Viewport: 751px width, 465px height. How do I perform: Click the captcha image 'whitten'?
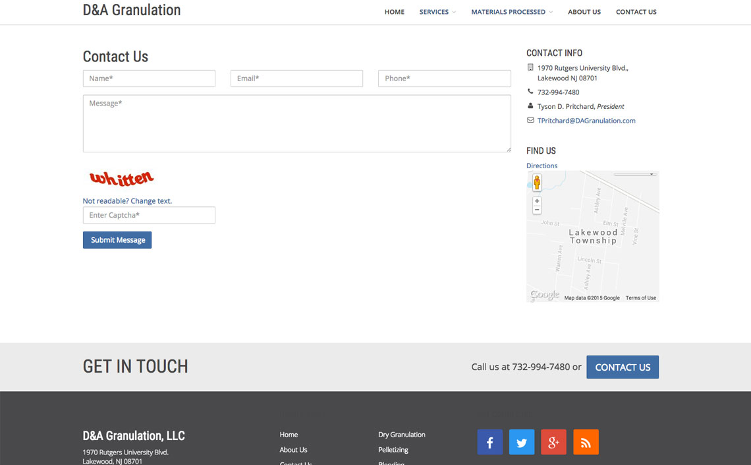coord(122,178)
